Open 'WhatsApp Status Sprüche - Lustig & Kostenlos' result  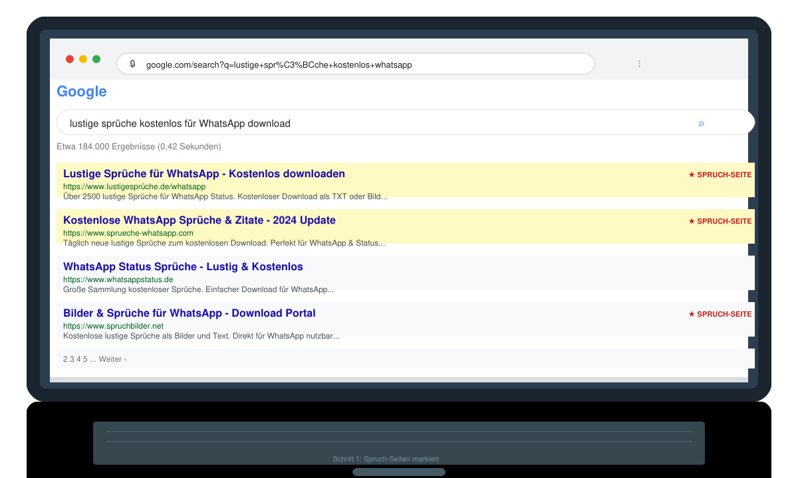tap(183, 267)
